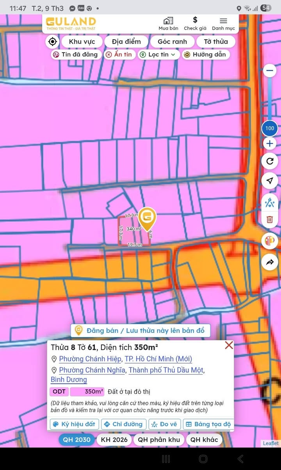Share the map with the share arrow
The image size is (281, 470).
[x=270, y=263]
